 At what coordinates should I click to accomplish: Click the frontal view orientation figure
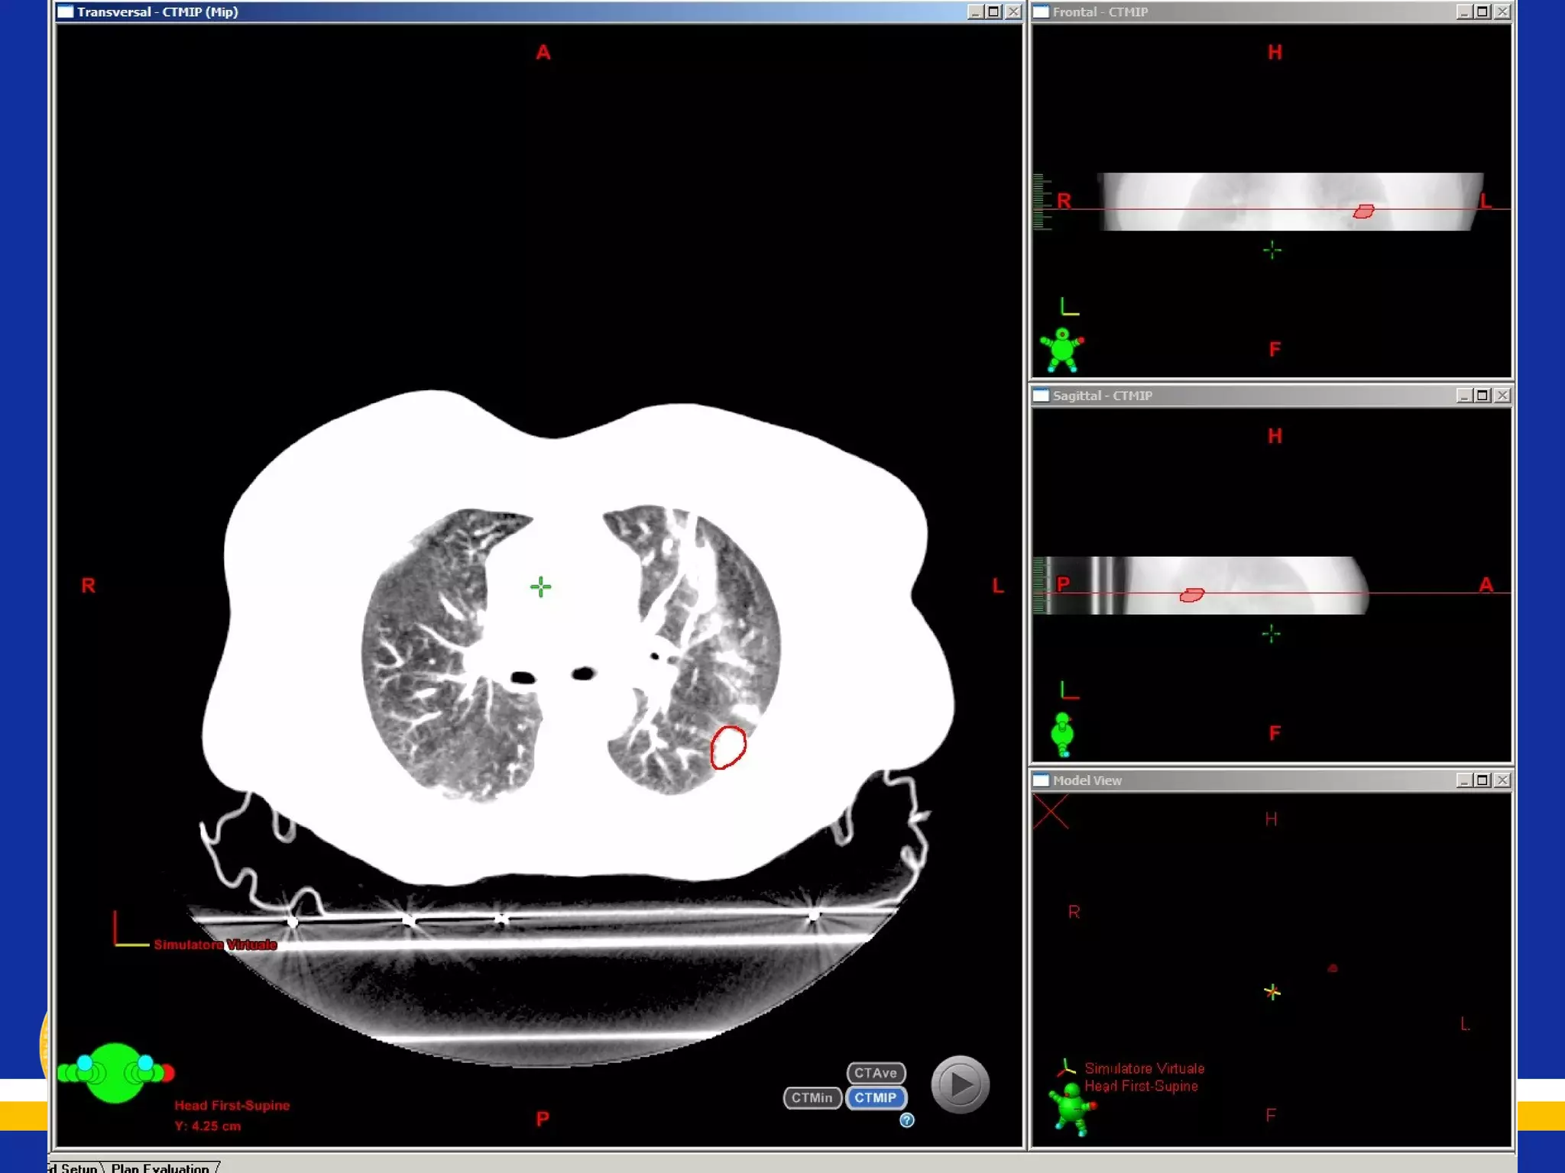[1062, 350]
